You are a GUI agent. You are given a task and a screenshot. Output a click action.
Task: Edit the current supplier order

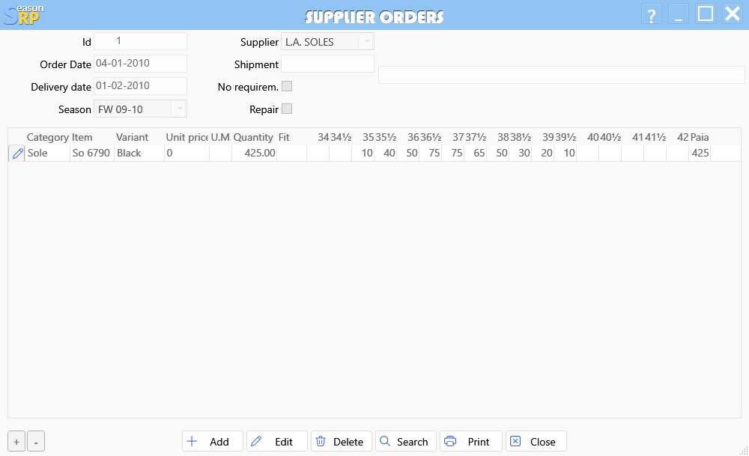pyautogui.click(x=277, y=441)
